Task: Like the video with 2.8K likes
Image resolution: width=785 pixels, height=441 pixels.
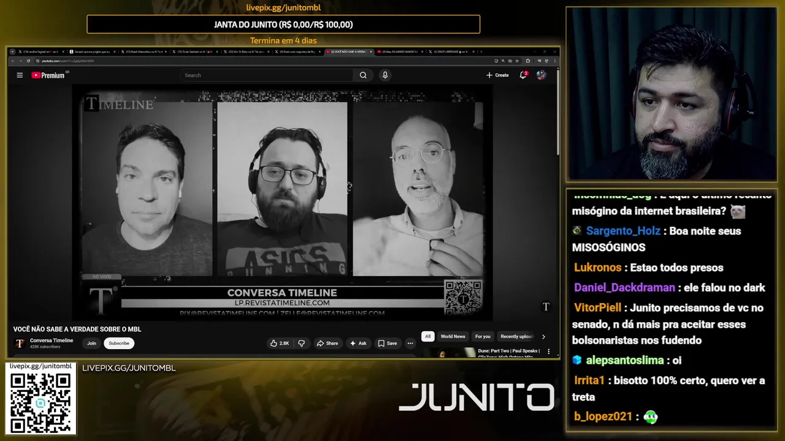Action: (x=280, y=344)
